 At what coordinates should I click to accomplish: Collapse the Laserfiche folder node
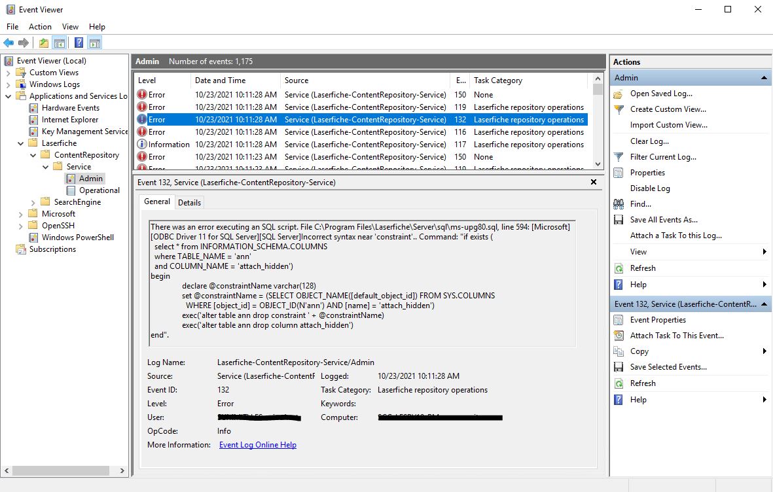tap(21, 143)
